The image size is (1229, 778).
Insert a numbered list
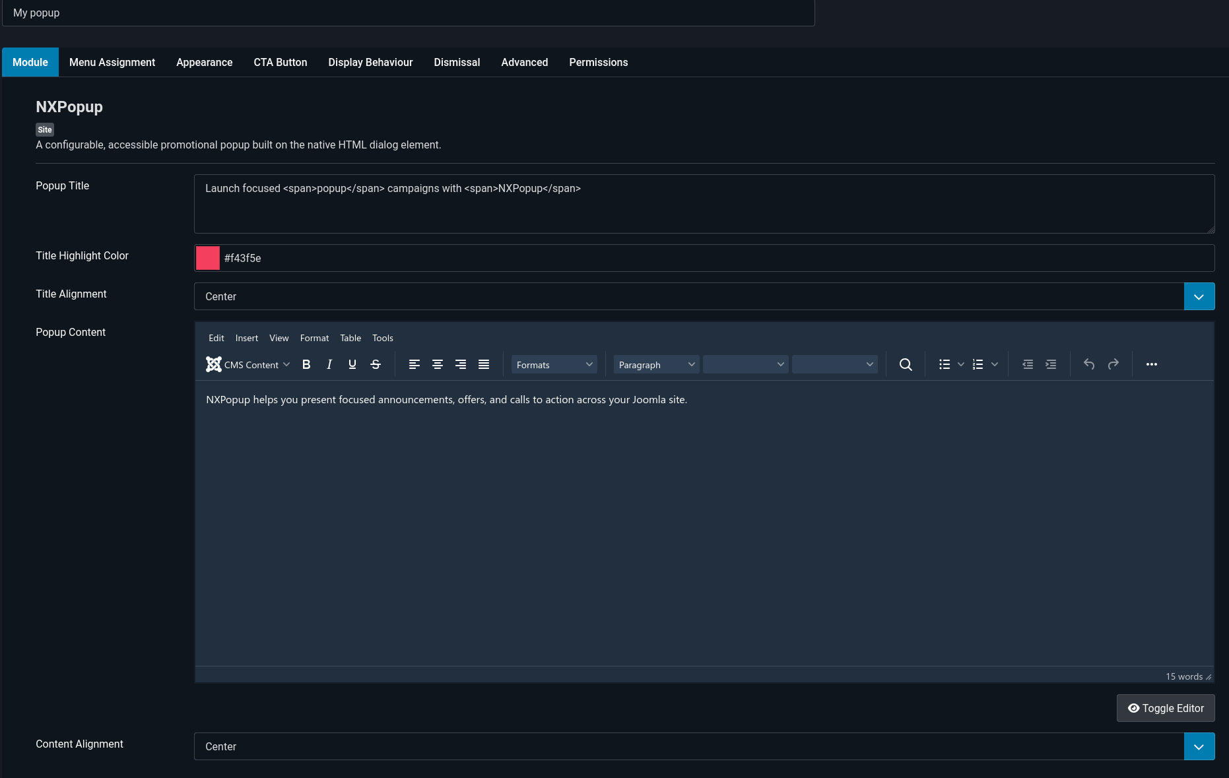tap(978, 364)
